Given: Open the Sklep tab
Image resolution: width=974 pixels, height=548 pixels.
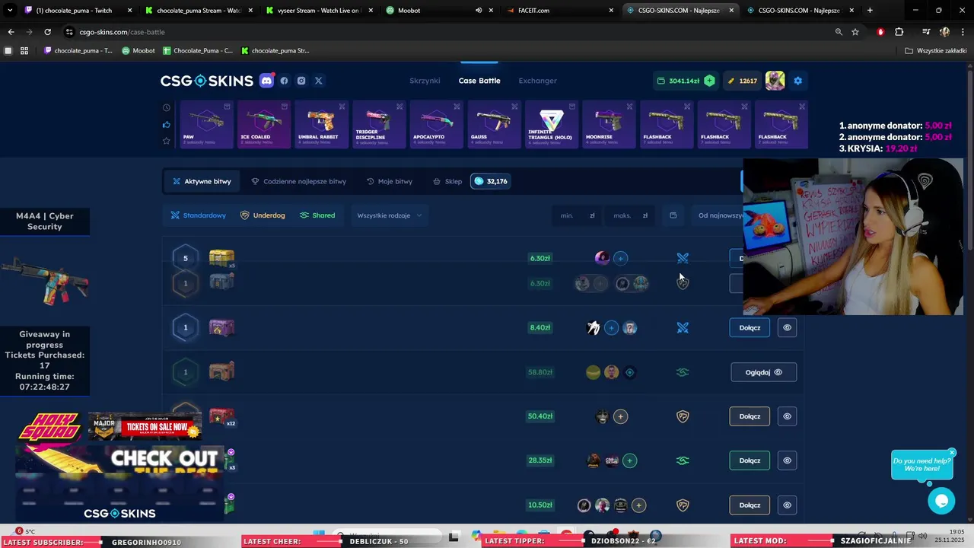Looking at the screenshot, I should [x=447, y=181].
